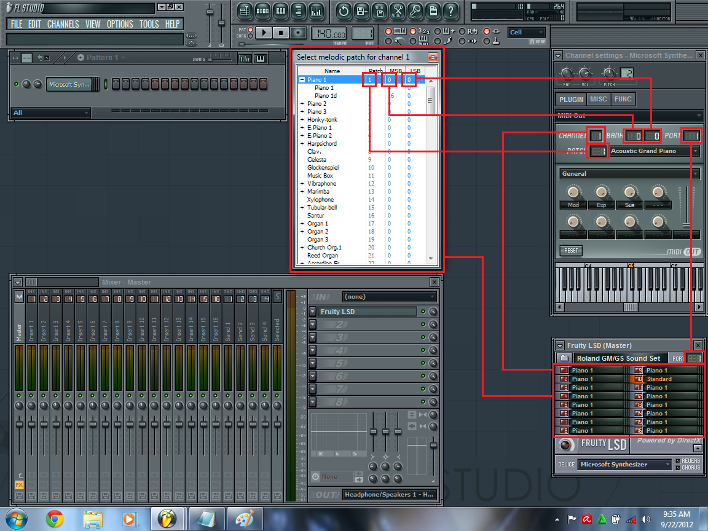This screenshot has height=531, width=708.
Task: Click the one-click audio recording microphone icon
Action: (x=414, y=11)
